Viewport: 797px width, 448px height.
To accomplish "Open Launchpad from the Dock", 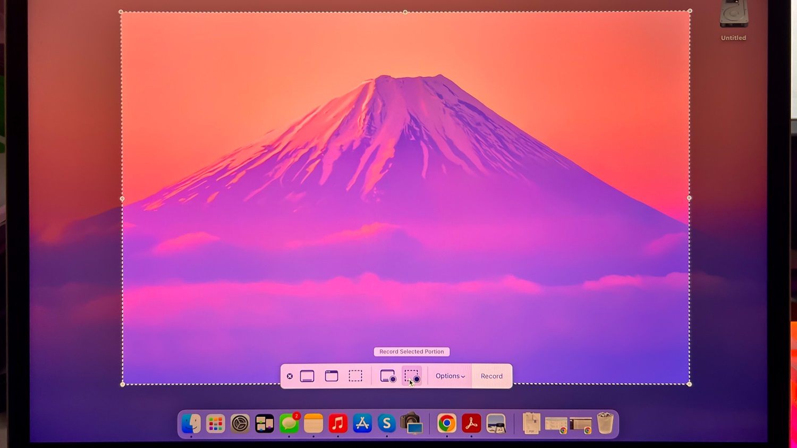I will point(216,424).
